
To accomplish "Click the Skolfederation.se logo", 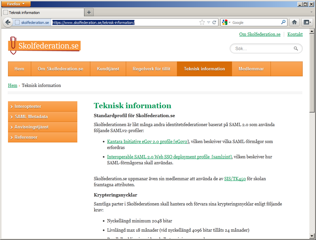I will (44, 45).
